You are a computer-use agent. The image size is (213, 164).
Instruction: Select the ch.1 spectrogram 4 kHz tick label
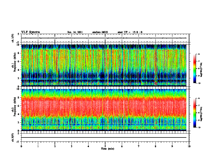19,70
